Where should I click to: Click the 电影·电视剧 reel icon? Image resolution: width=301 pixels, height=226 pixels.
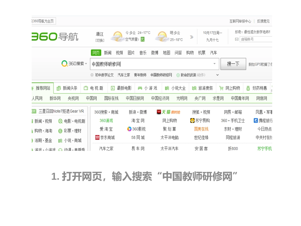pos(60,121)
